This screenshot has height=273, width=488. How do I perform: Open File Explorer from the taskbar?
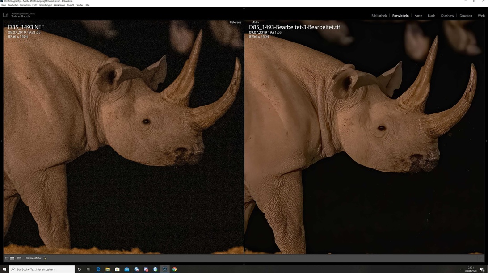(x=108, y=269)
